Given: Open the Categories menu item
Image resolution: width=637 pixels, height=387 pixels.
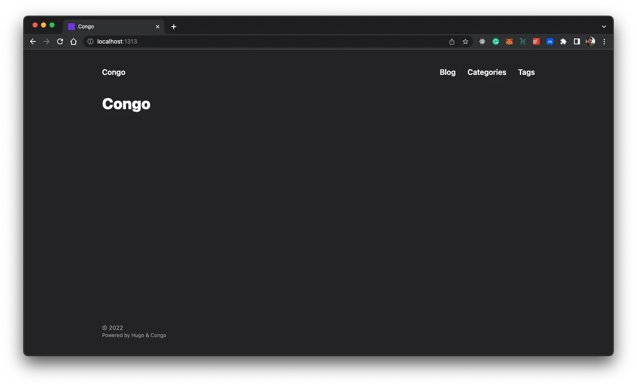Looking at the screenshot, I should pyautogui.click(x=487, y=72).
